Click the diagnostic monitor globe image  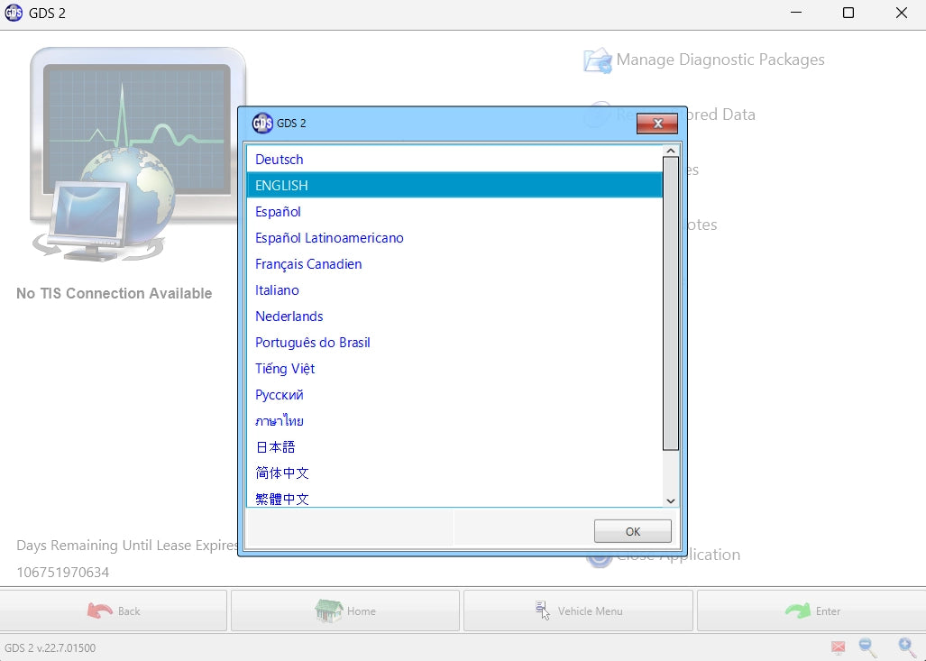(x=138, y=155)
